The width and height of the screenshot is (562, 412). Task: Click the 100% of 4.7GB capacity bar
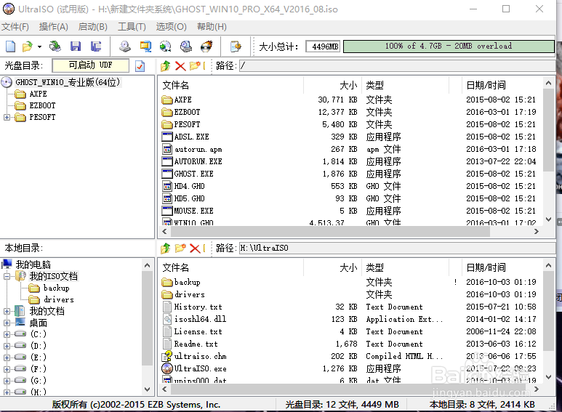click(x=449, y=47)
